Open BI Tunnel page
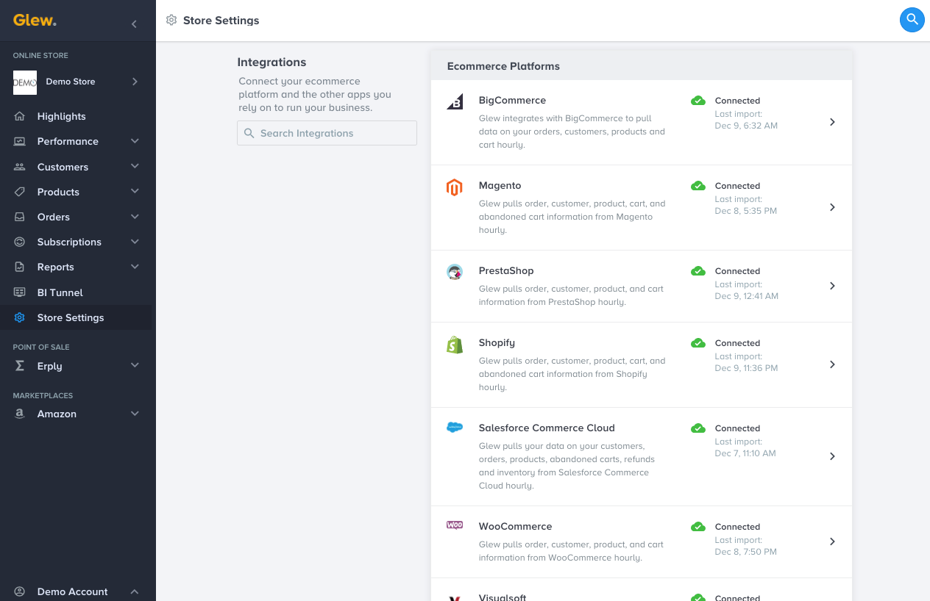Image resolution: width=930 pixels, height=601 pixels. point(60,292)
